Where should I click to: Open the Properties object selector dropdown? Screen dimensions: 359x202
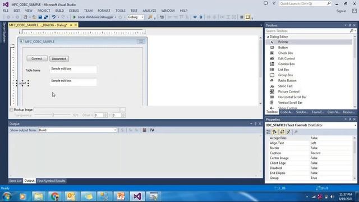coord(355,125)
